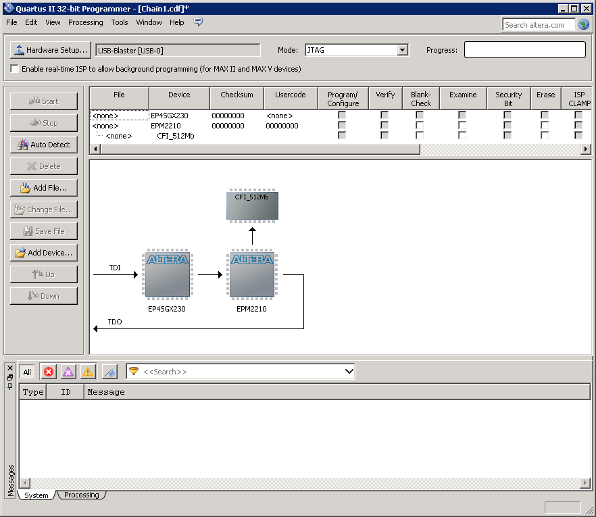Enable real-time ISP checkbox
The width and height of the screenshot is (596, 517).
tap(14, 69)
